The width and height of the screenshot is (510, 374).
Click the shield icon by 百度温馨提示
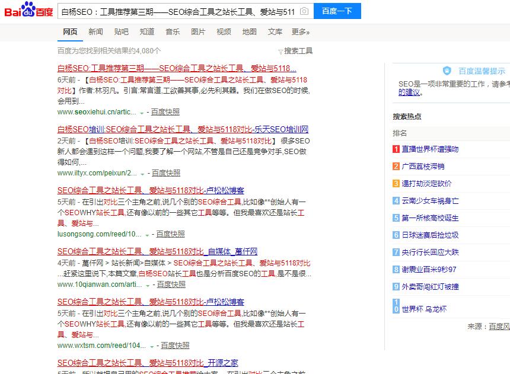click(x=447, y=71)
